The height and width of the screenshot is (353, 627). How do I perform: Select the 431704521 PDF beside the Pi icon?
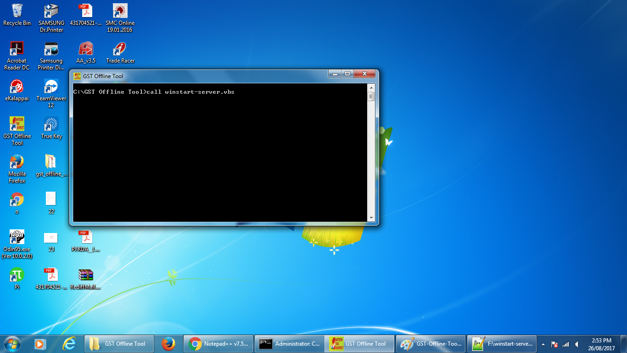click(x=51, y=279)
